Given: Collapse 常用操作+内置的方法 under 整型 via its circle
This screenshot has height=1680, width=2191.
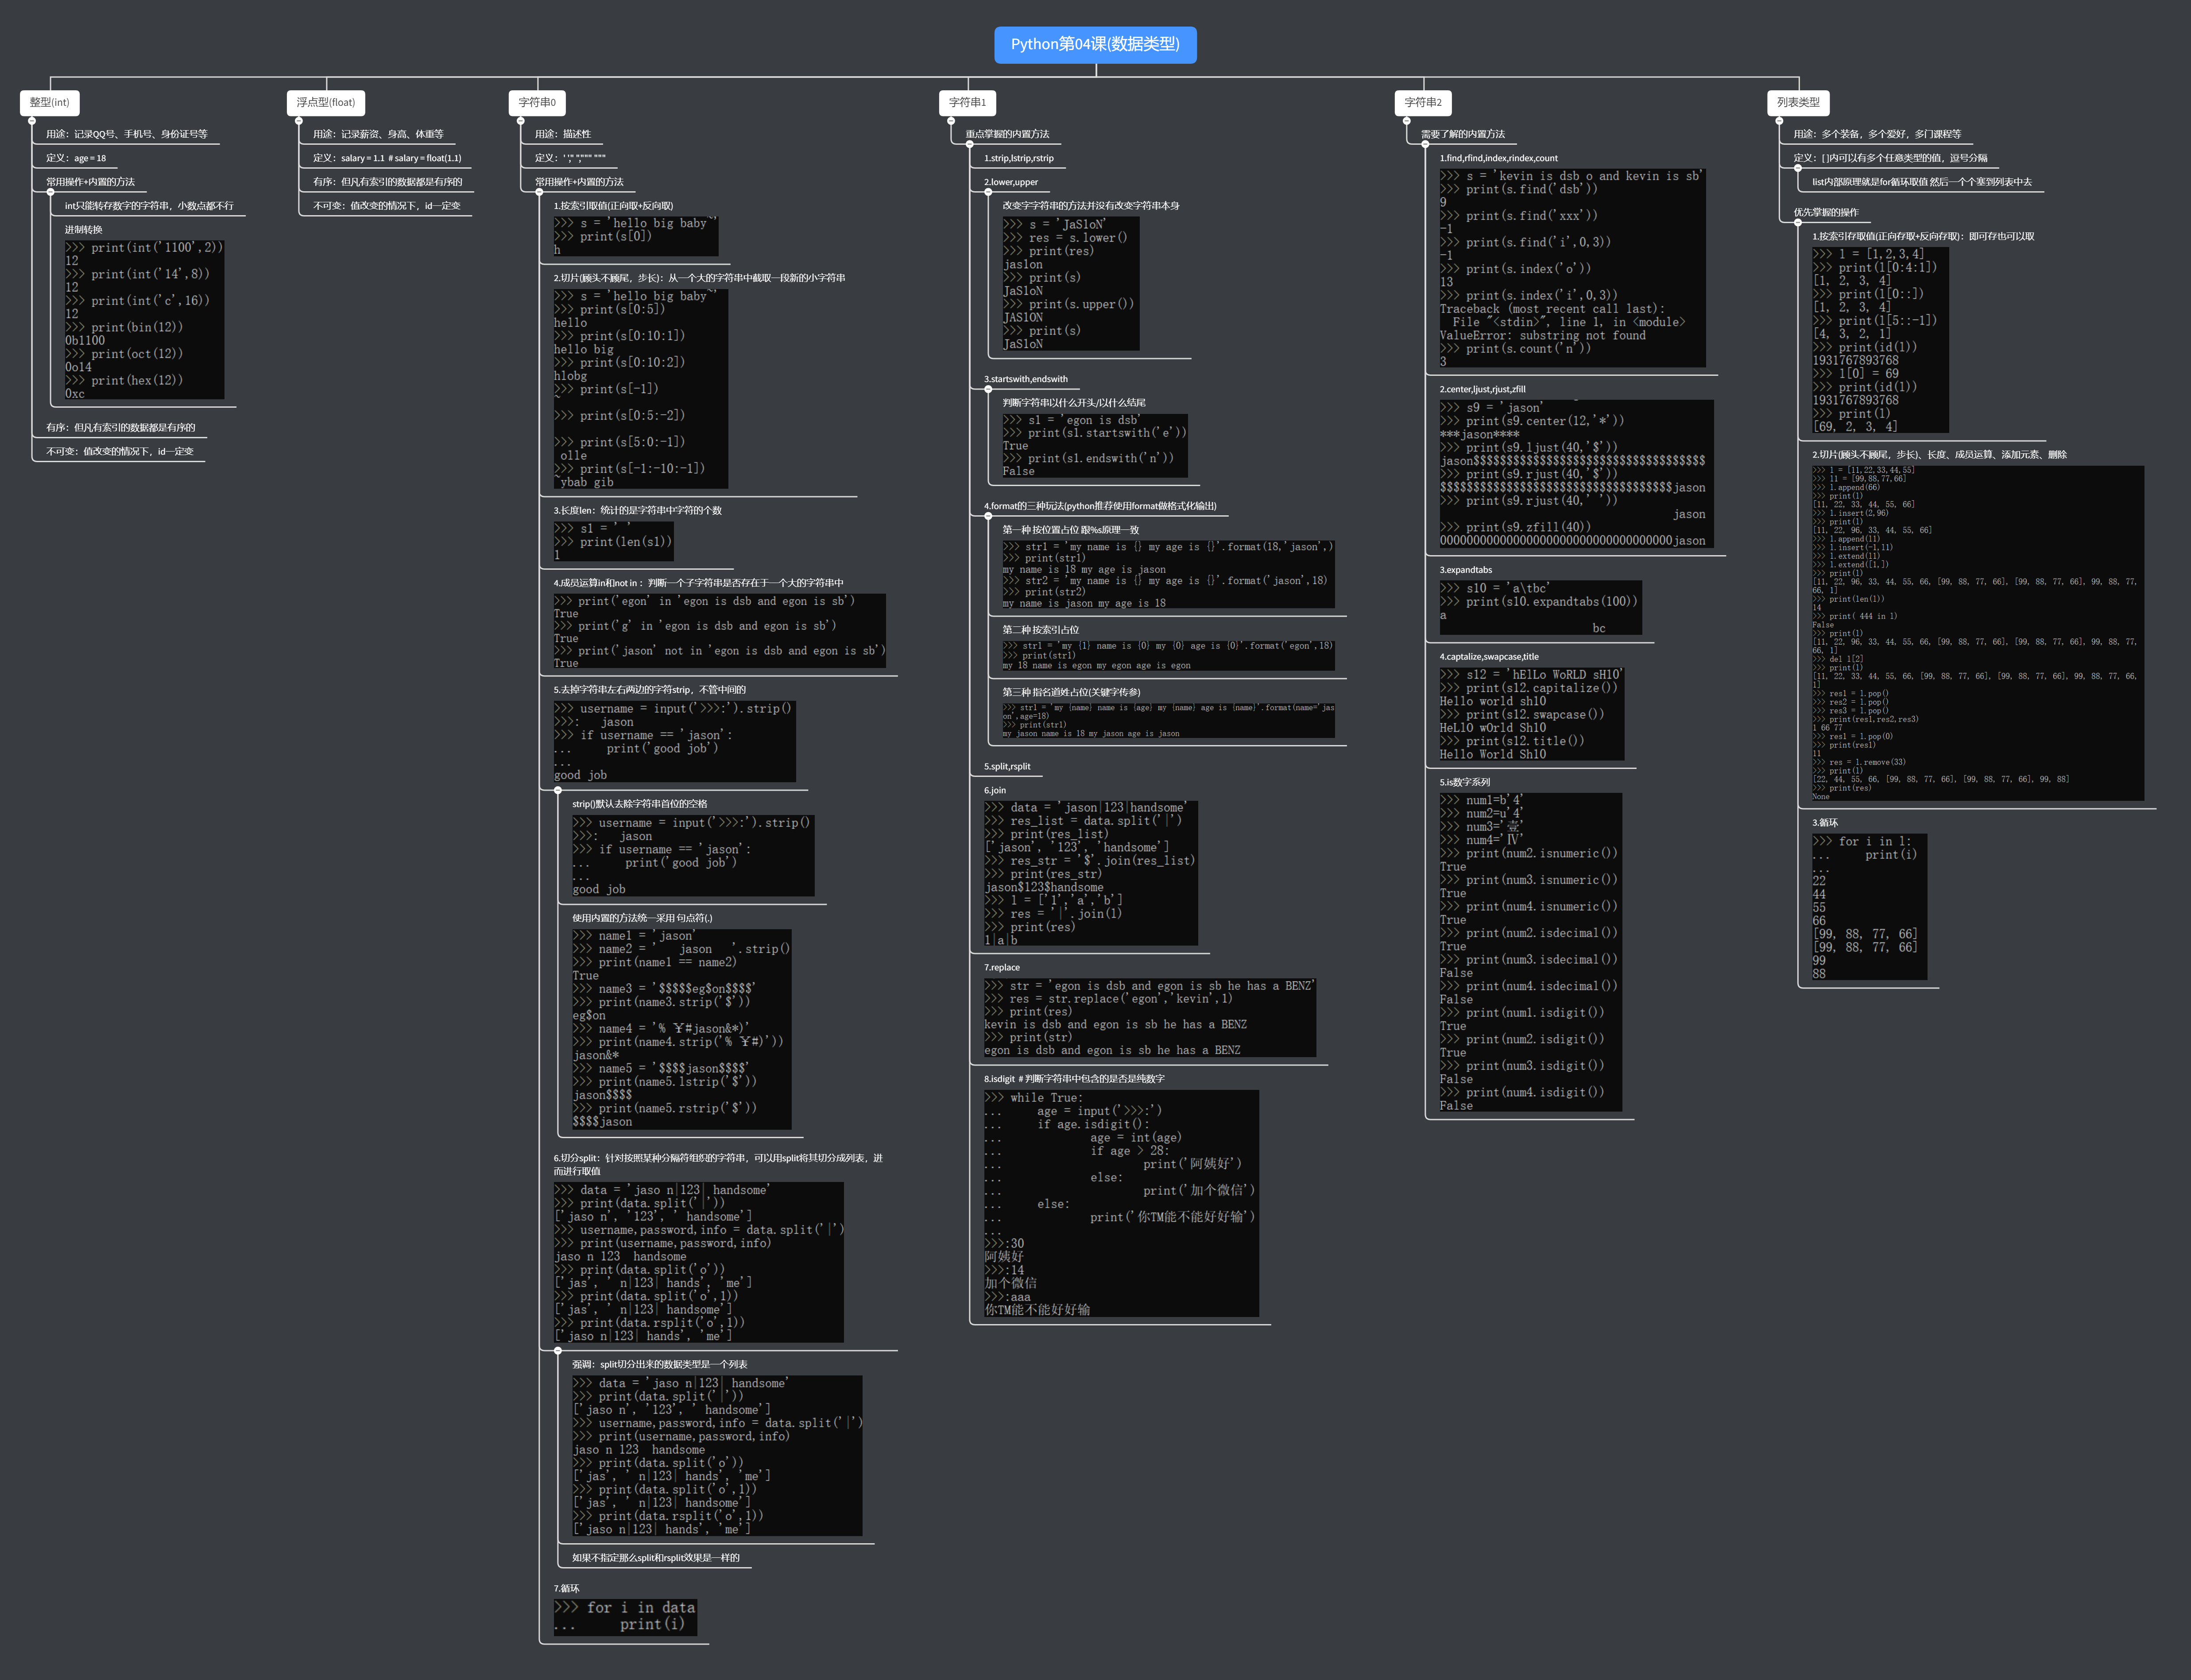Looking at the screenshot, I should pyautogui.click(x=51, y=192).
